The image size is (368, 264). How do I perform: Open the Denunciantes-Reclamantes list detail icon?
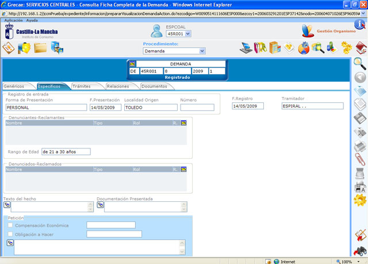click(184, 123)
